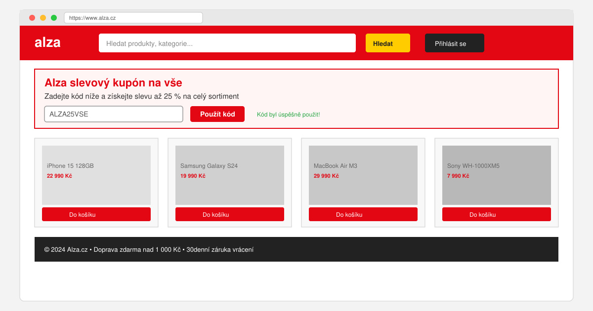This screenshot has height=311, width=593.
Task: Click the yellow Hledat button
Action: [388, 43]
